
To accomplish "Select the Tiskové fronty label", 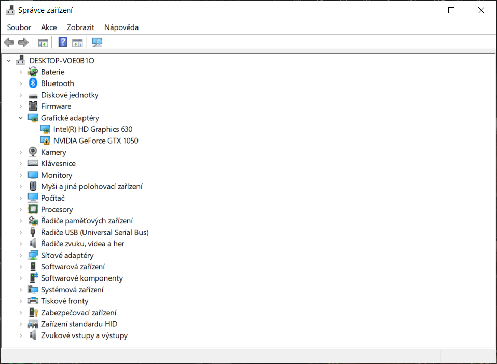I will 65,301.
